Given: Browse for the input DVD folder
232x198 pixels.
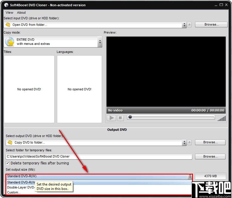Looking at the screenshot, I should click(211, 24).
